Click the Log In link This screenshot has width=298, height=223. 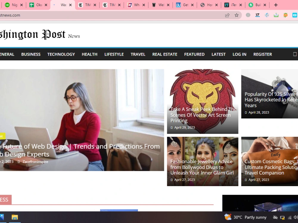coord(240,54)
